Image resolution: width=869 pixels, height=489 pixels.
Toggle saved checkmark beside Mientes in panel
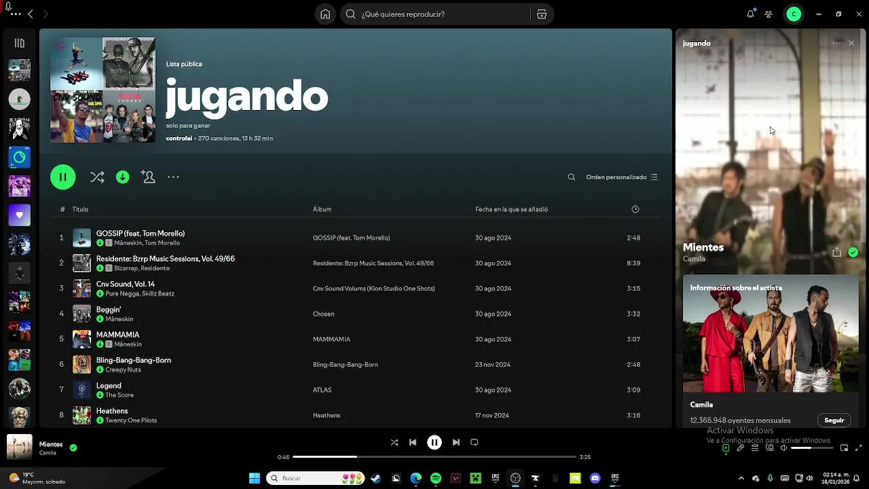pos(853,252)
